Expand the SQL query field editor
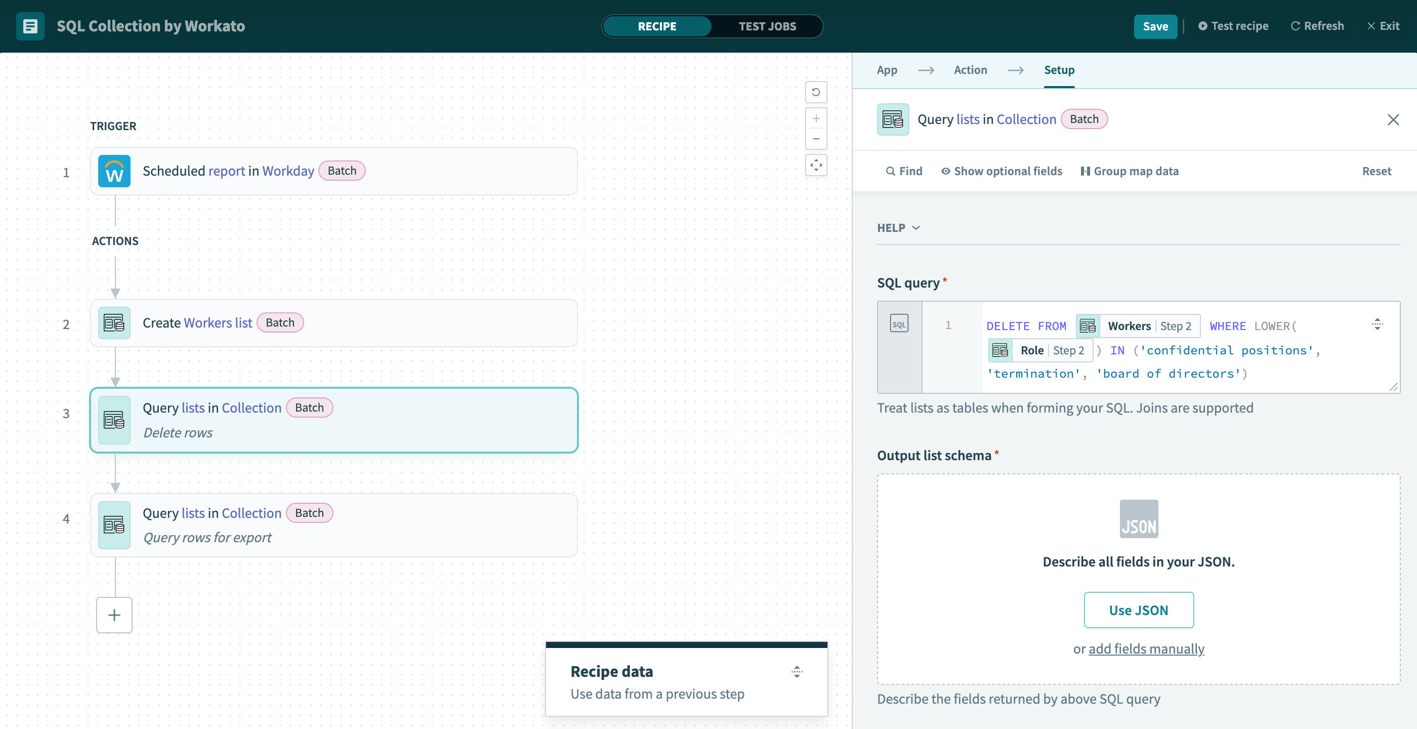Viewport: 1417px width, 729px height. [x=1377, y=324]
